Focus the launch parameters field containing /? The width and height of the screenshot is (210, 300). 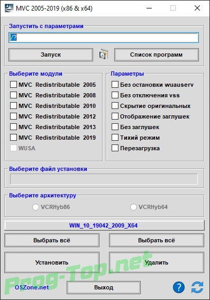coord(104,38)
